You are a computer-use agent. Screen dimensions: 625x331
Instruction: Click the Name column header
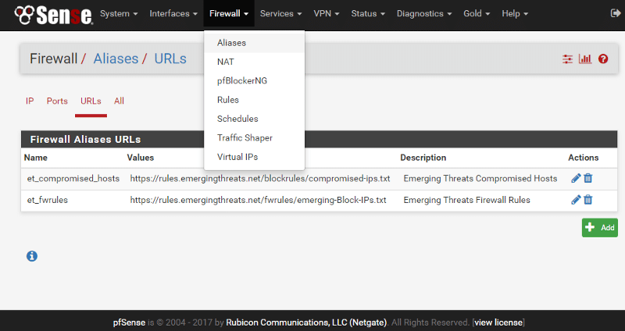pos(35,158)
